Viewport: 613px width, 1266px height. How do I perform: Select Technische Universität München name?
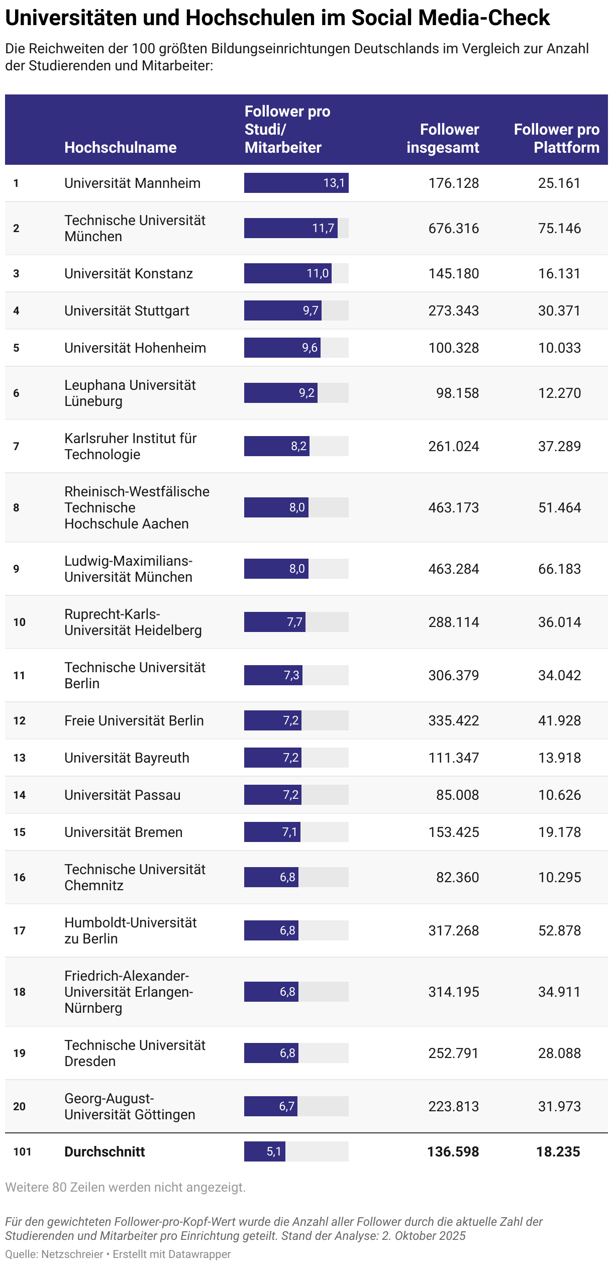(x=135, y=228)
